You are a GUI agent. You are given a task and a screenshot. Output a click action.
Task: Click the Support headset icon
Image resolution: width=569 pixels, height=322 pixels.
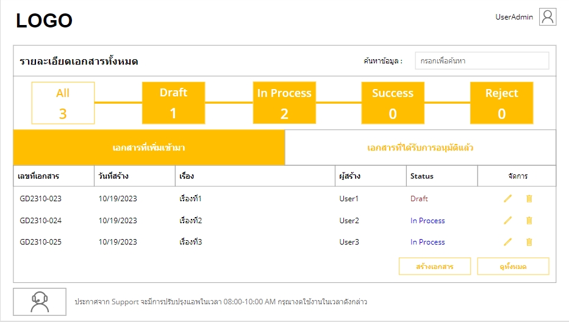(40, 302)
